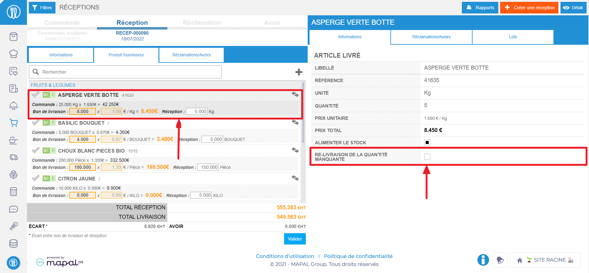589x273 pixels.
Task: Open the Produit fournisseur tab
Action: click(126, 55)
